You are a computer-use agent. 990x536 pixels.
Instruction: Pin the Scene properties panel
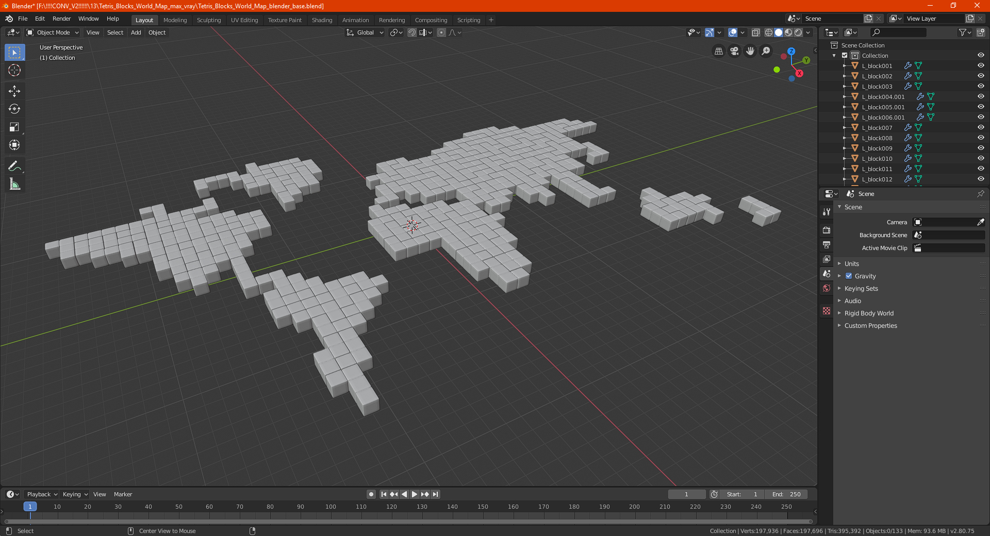[980, 194]
